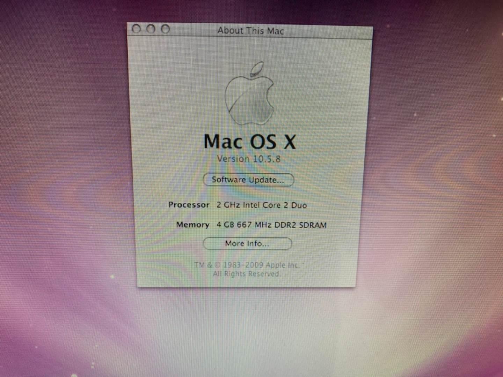Click the 2 GHz Intel Core 2 Duo value
Image resolution: width=503 pixels, height=377 pixels.
(x=262, y=205)
